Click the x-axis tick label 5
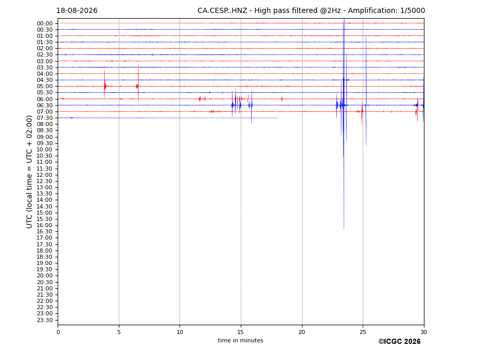481x361 pixels. coord(119,332)
